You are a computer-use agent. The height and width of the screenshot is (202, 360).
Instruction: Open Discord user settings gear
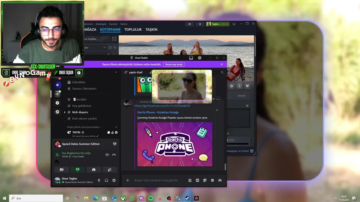point(114,180)
